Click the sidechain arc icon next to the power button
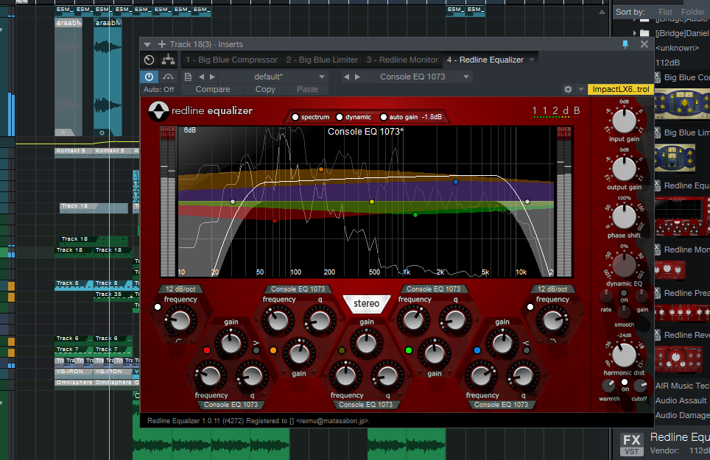 pyautogui.click(x=168, y=77)
